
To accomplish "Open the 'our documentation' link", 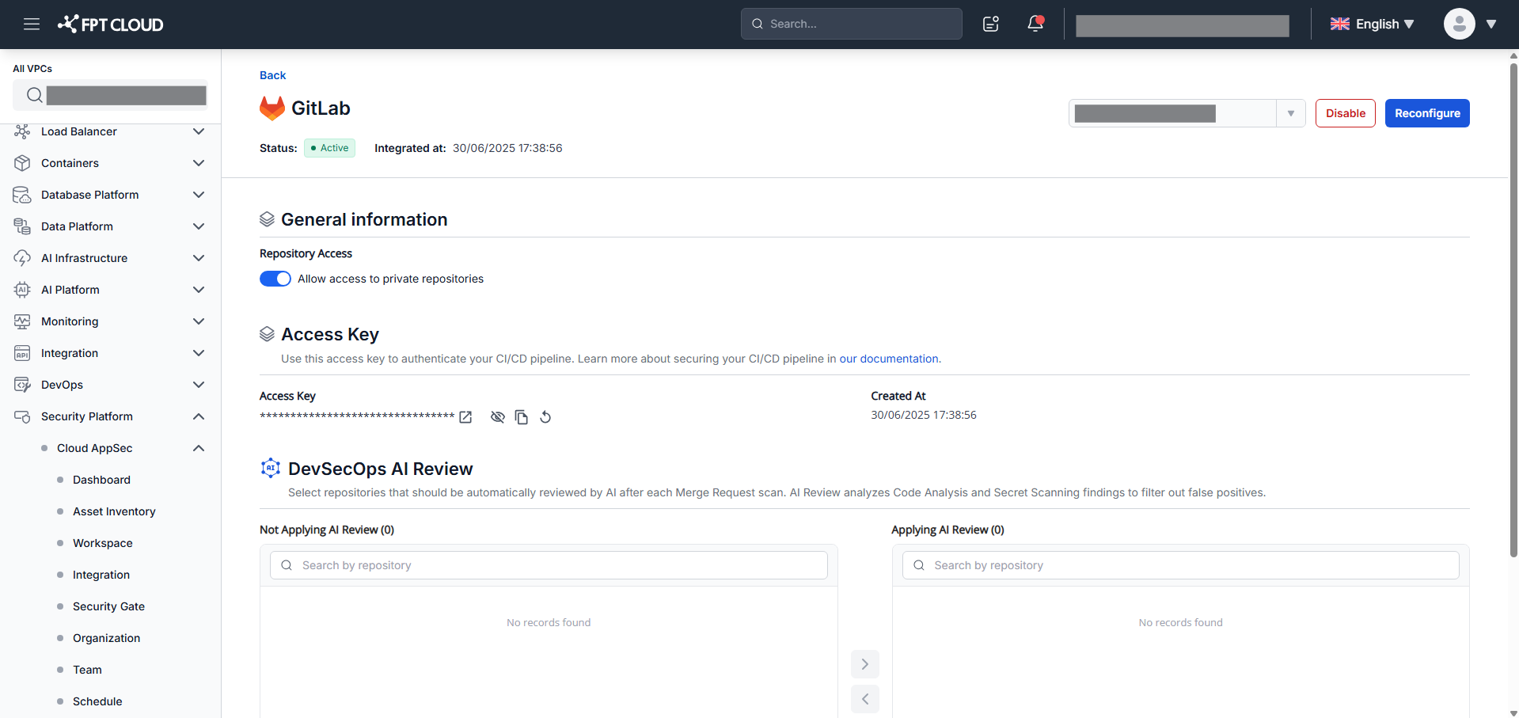I will [889, 359].
